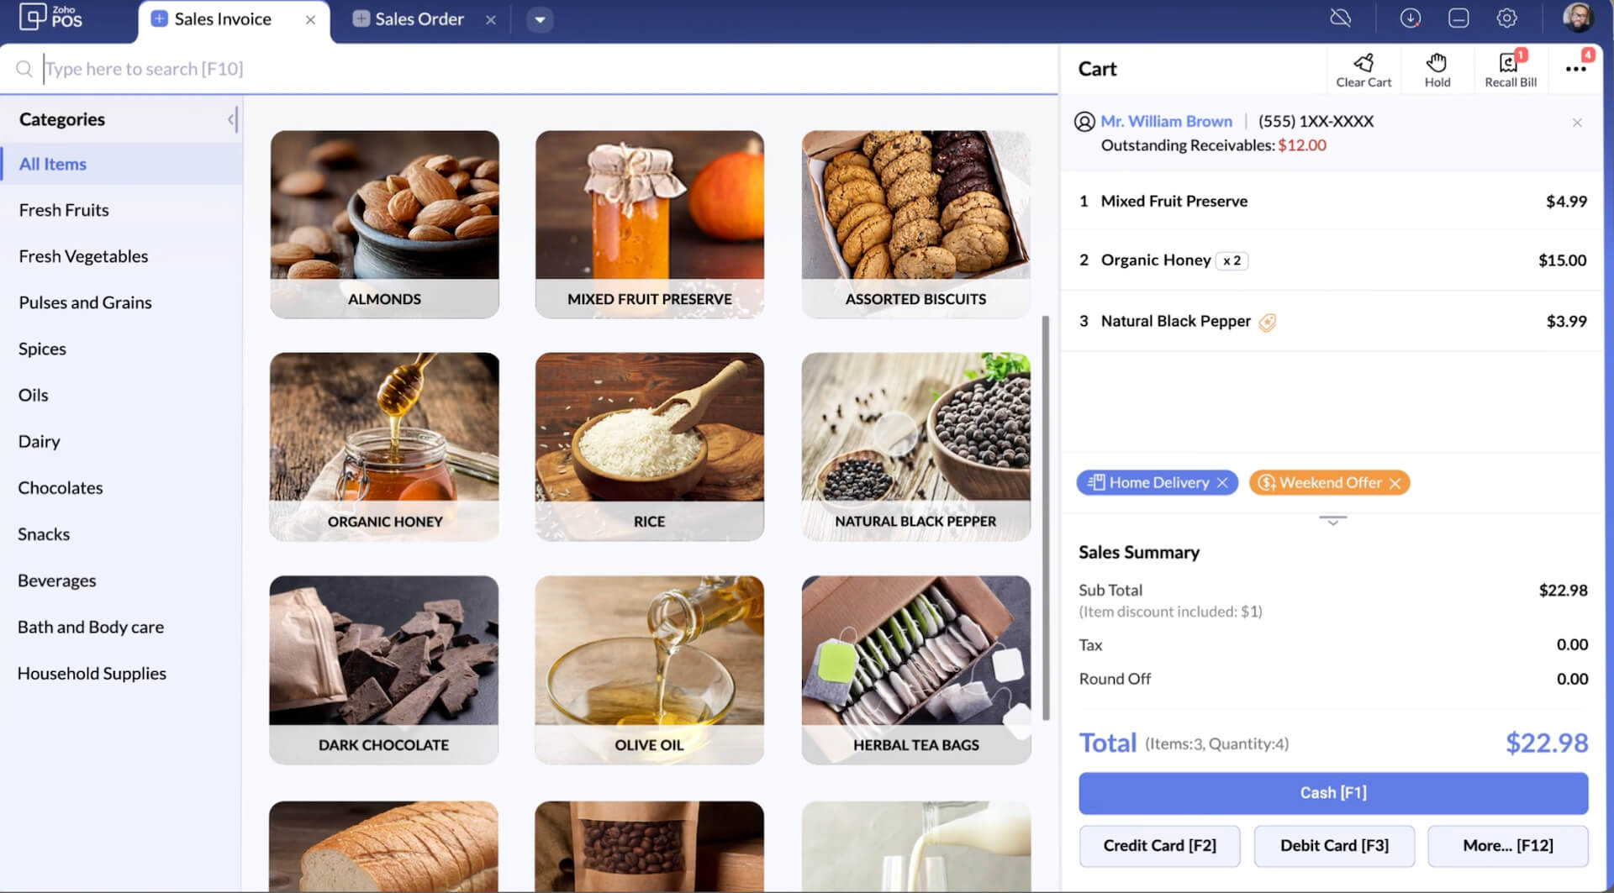Screen dimensions: 1614x893
Task: Open the downloads icon in top bar
Action: tap(1410, 18)
